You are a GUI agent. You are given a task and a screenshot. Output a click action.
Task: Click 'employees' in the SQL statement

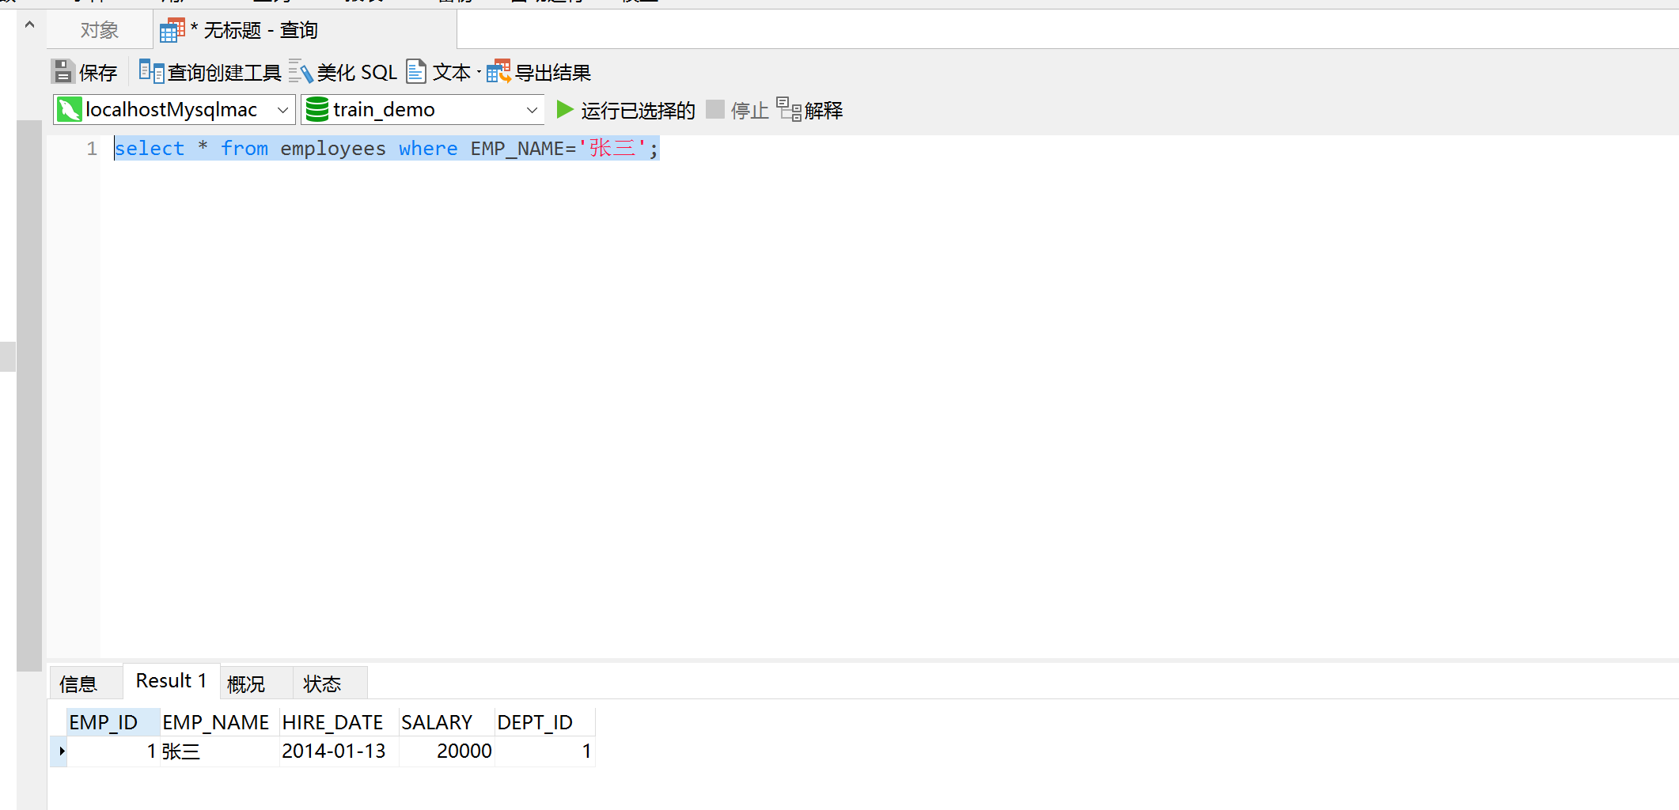(x=333, y=148)
